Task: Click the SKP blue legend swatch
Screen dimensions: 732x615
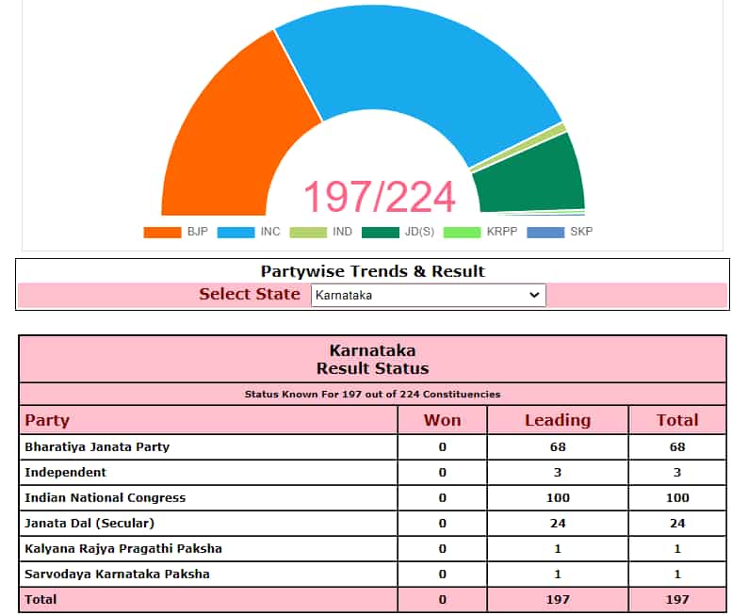Action: pyautogui.click(x=545, y=232)
